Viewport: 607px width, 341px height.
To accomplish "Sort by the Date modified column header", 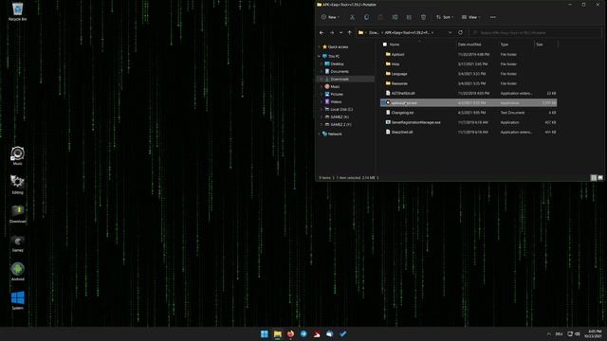I will click(469, 45).
